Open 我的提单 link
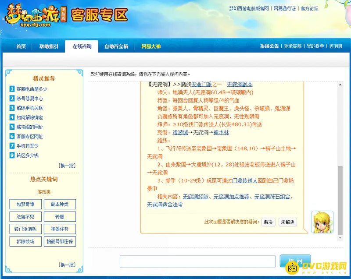Screen dimensions: 351x279 click(x=315, y=46)
